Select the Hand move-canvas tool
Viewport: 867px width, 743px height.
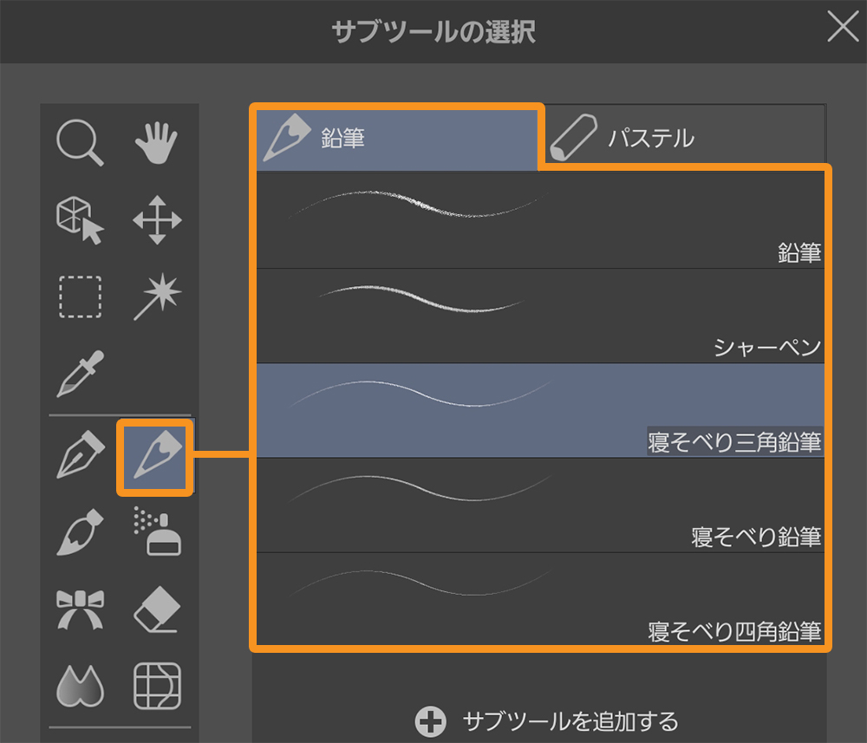coord(156,143)
